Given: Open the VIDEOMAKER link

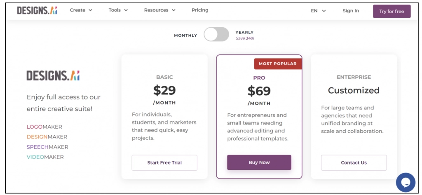Looking at the screenshot, I should click(45, 157).
